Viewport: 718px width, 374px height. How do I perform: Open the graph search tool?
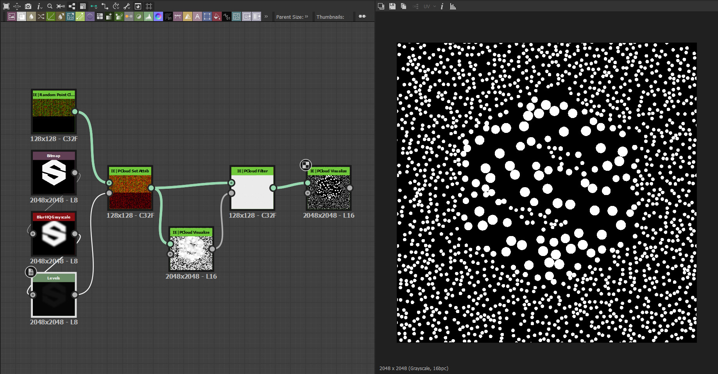point(49,6)
